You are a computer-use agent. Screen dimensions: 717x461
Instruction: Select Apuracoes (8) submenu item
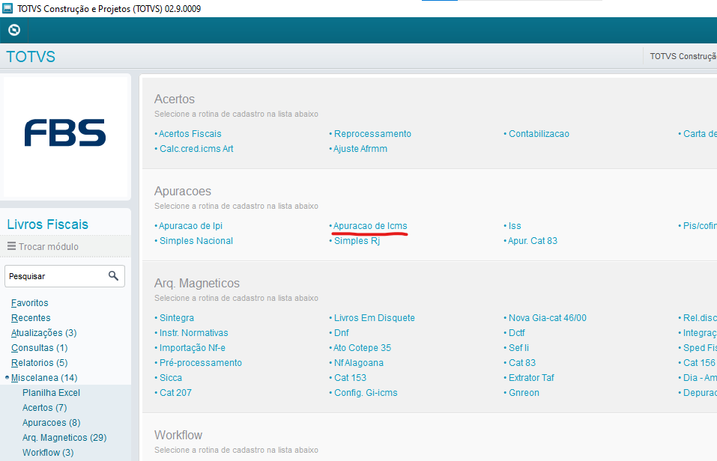point(51,423)
